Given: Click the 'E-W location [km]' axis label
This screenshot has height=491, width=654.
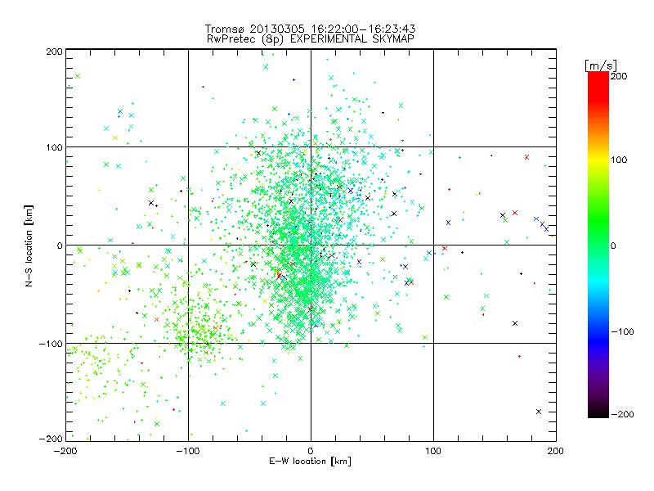Looking at the screenshot, I should [x=310, y=462].
